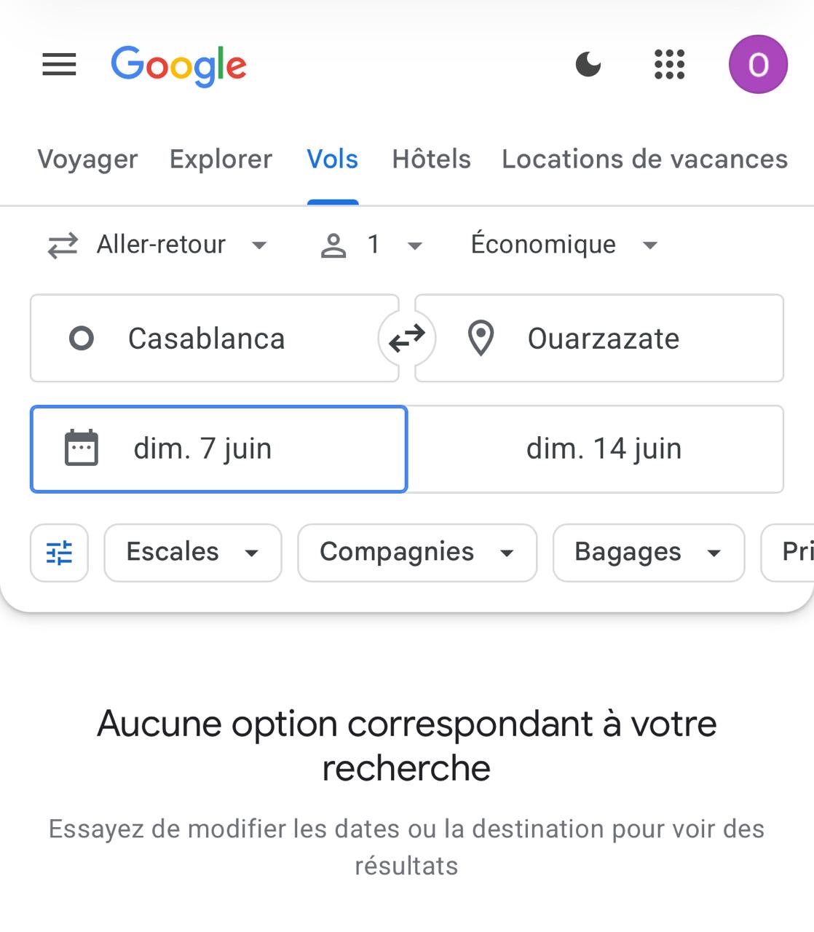Switch to the Explorer tab
This screenshot has height=932, width=814.
tap(221, 159)
